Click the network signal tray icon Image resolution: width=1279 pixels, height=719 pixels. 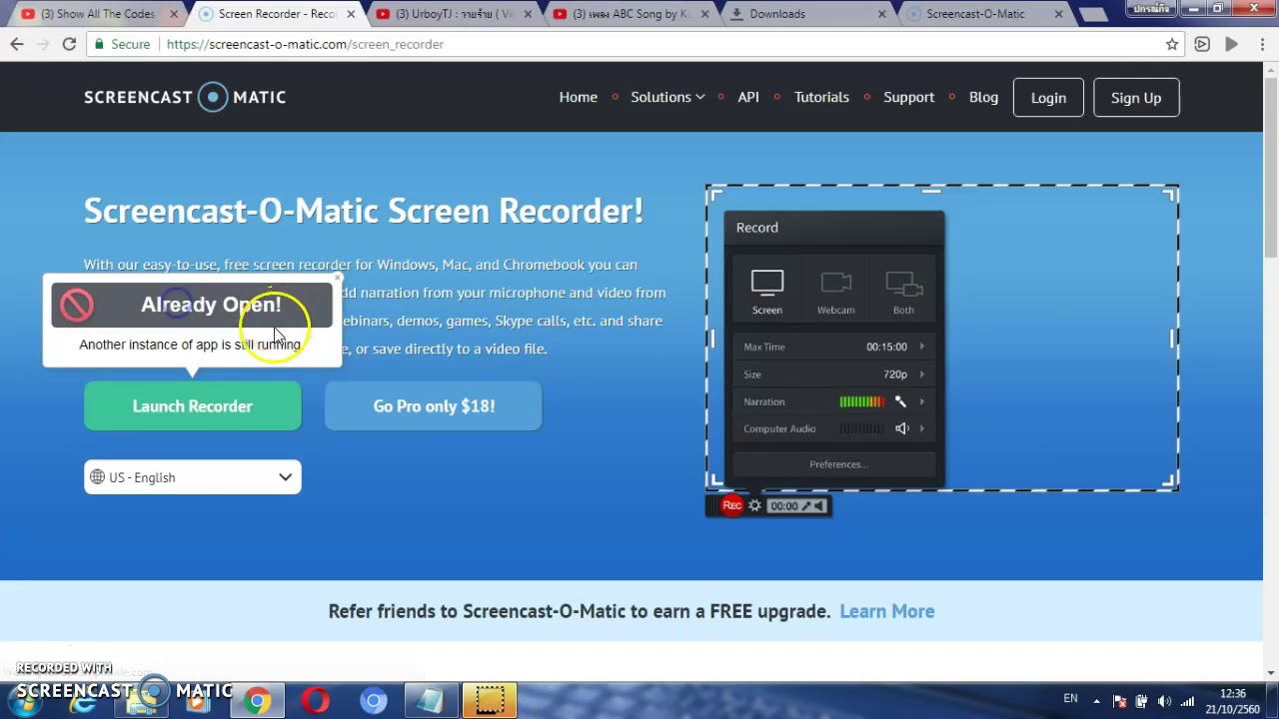[1187, 701]
